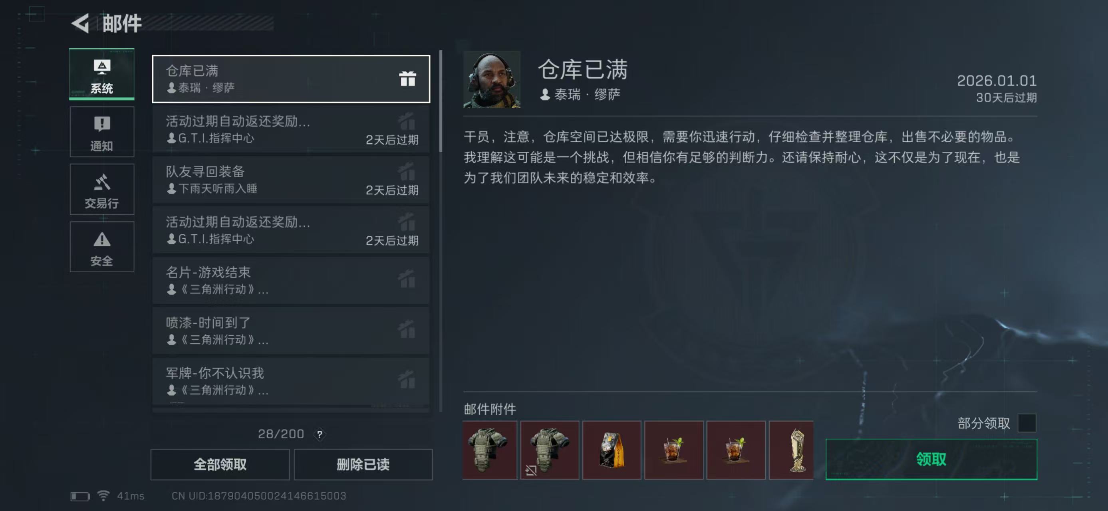This screenshot has width=1108, height=511.
Task: Select the coffee bag attachment item
Action: click(611, 450)
